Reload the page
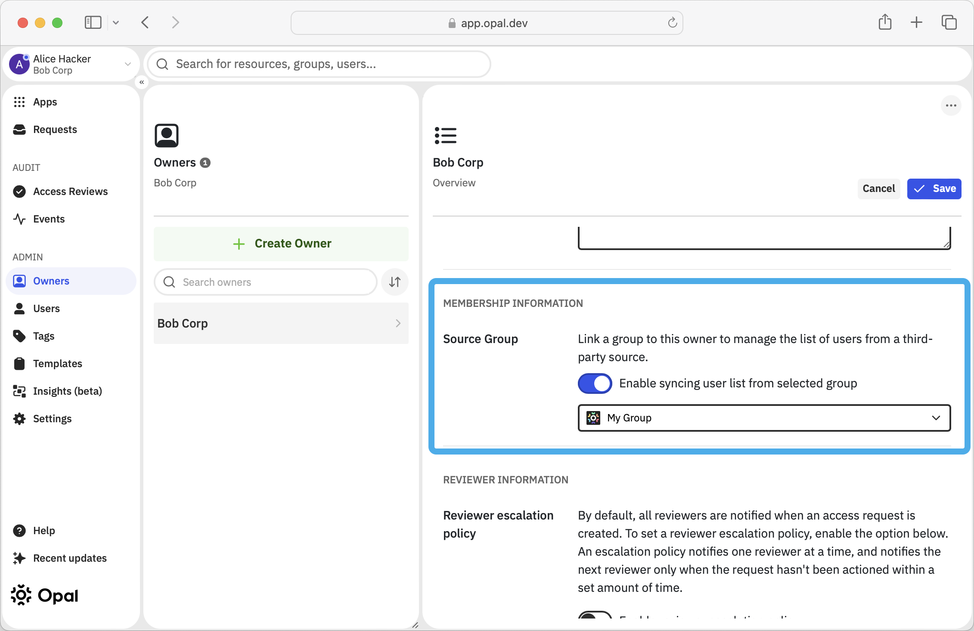 [x=672, y=22]
